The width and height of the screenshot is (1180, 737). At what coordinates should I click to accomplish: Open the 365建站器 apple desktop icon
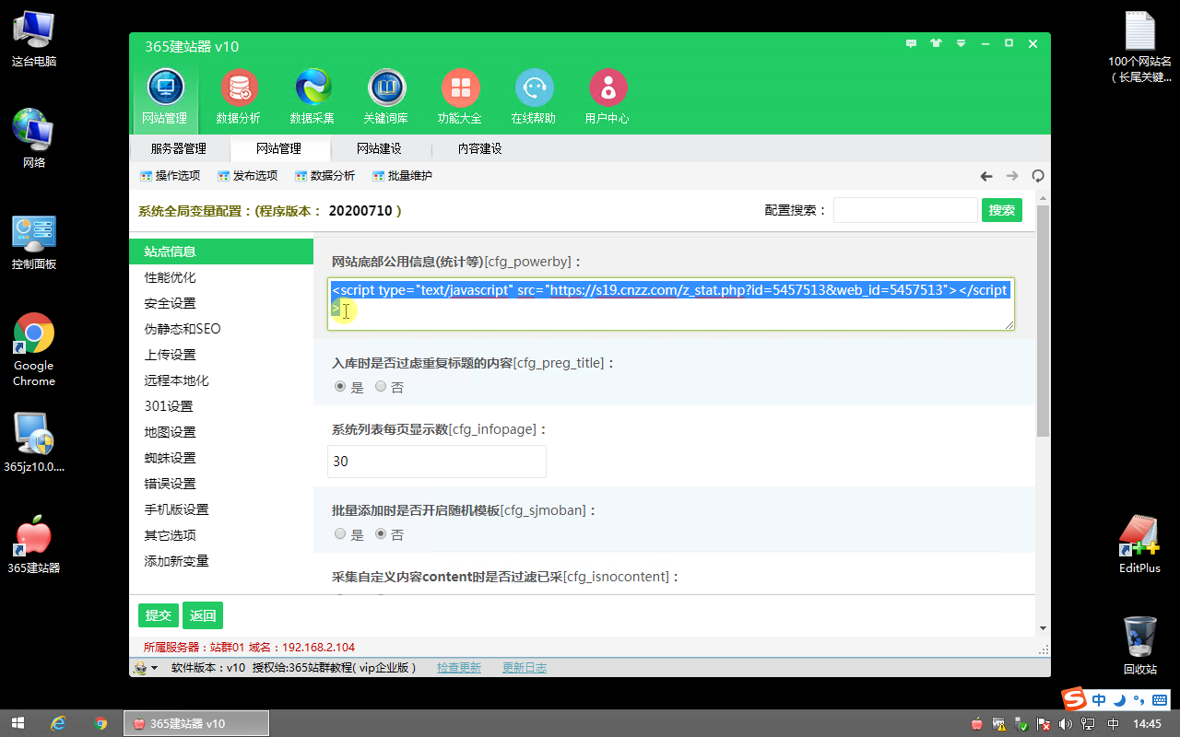coord(34,545)
